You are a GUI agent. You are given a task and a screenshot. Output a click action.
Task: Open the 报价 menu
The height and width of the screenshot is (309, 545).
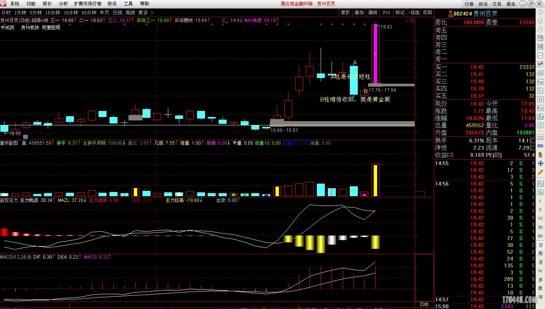coord(47,4)
